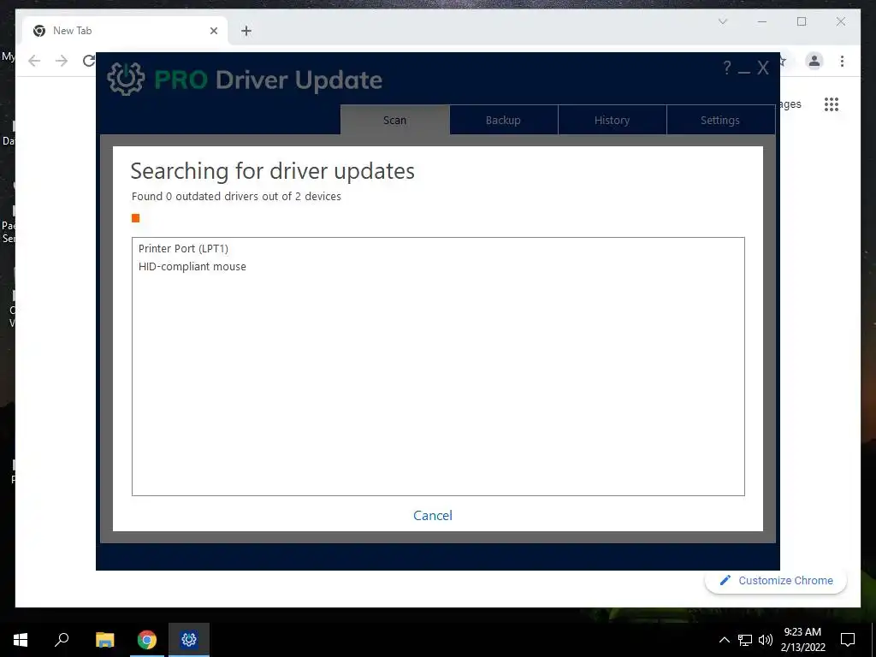The height and width of the screenshot is (657, 876).
Task: Open the taskbar clock and date
Action: (x=802, y=640)
